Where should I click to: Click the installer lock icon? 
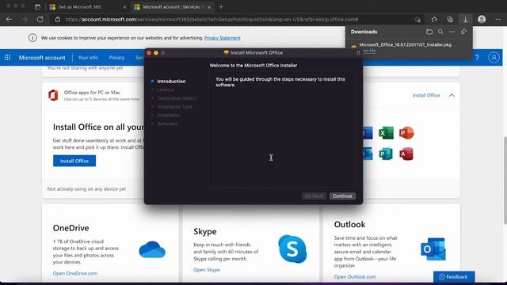[358, 53]
